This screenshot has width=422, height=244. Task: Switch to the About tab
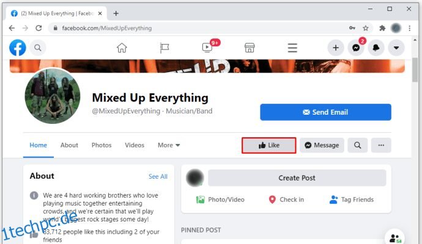[69, 145]
